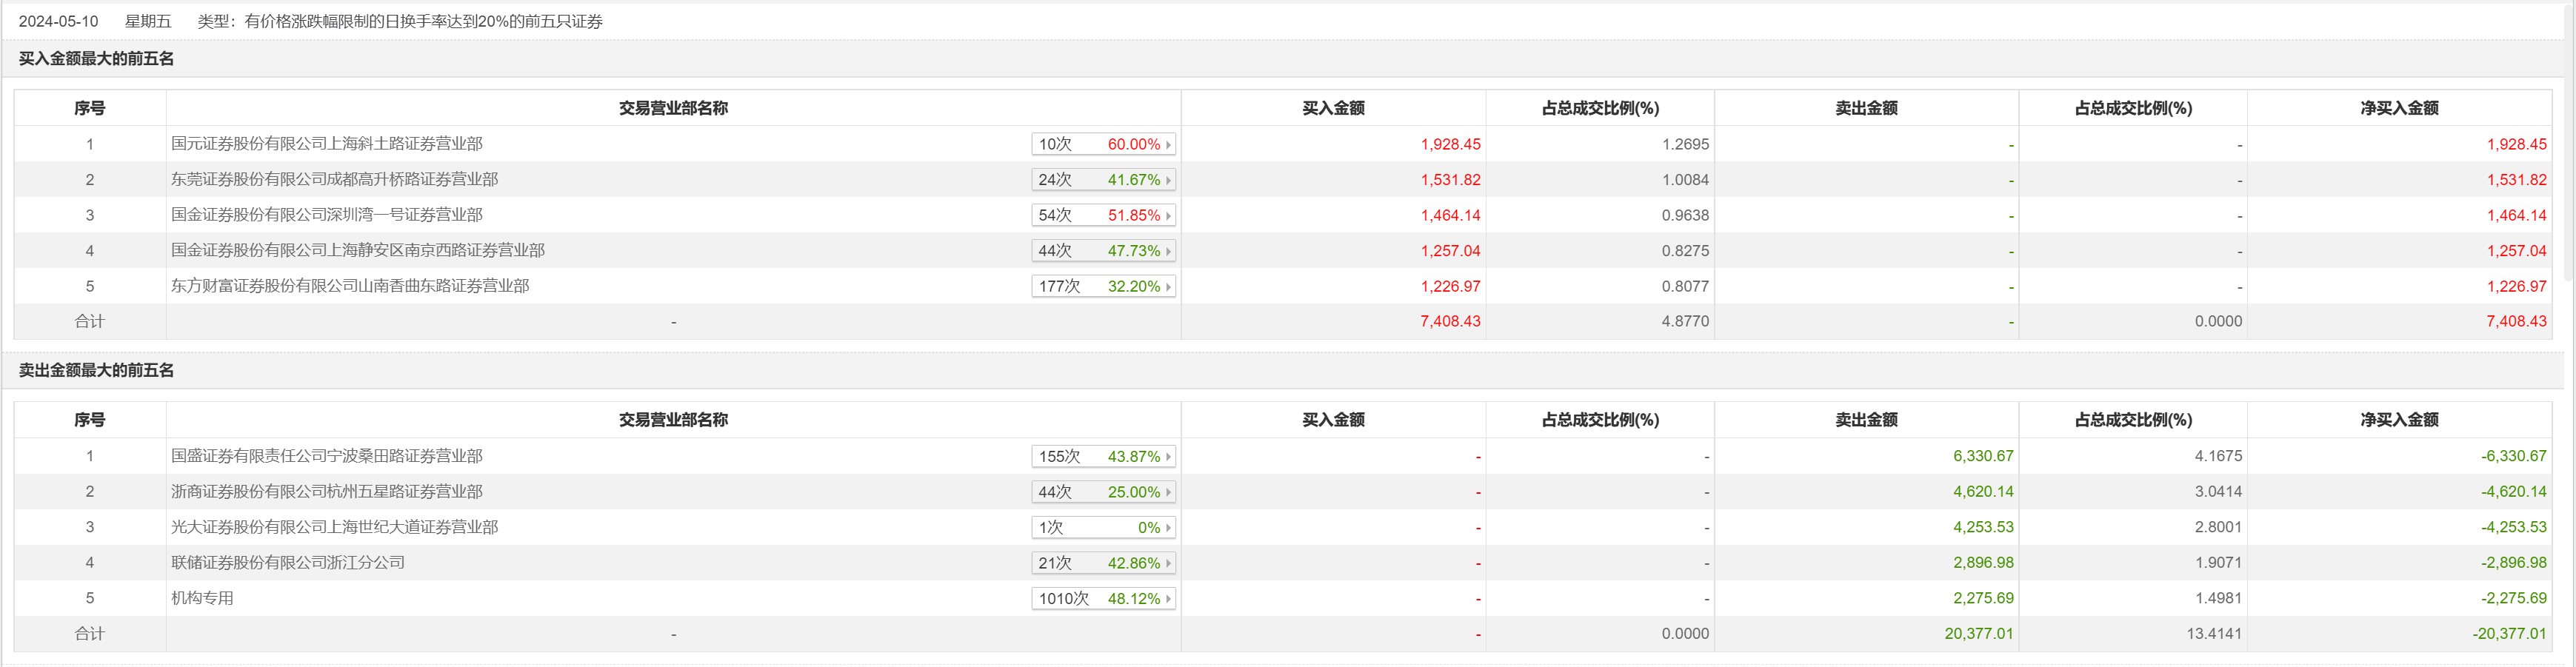This screenshot has width=2576, height=667.
Task: Click 浙商证券杭州五星路证券营业部 name
Action: click(x=326, y=492)
